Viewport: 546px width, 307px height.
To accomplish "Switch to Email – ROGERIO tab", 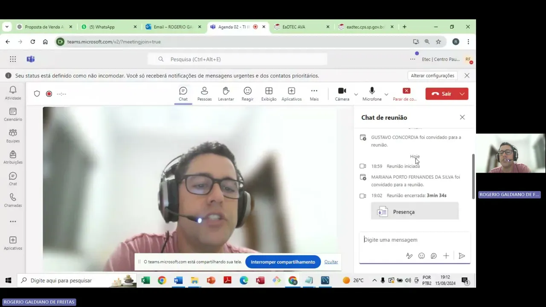I will tap(173, 27).
